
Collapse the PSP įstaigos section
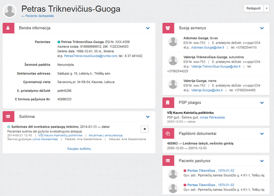point(262,102)
